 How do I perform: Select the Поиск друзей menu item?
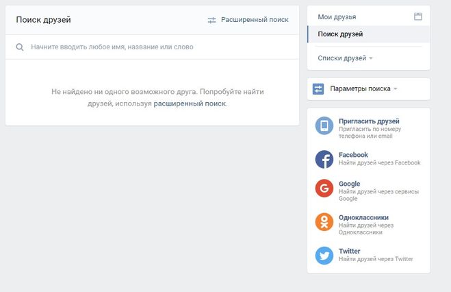tap(369, 34)
